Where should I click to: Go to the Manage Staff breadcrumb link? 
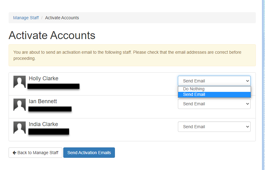pos(26,18)
